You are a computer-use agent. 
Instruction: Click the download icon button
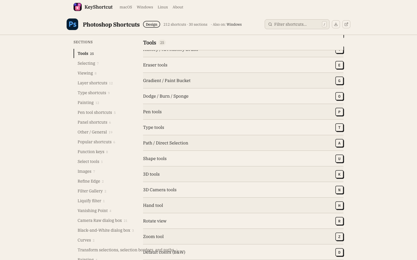(x=336, y=24)
